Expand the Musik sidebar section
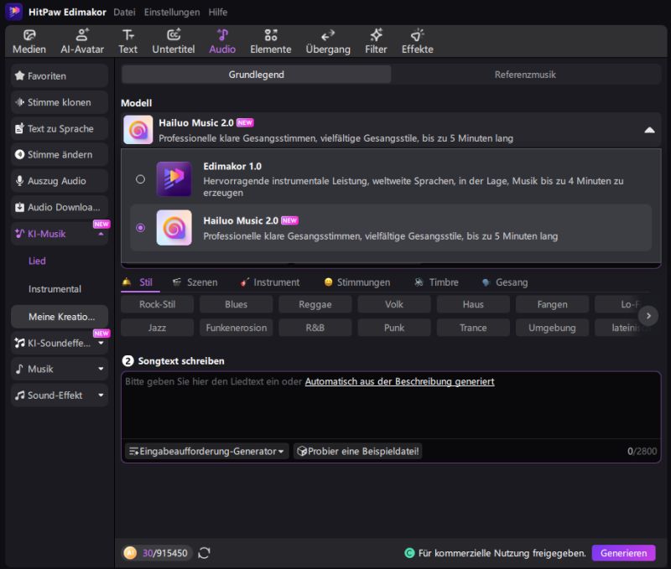Screen dimensions: 671x569 point(60,369)
